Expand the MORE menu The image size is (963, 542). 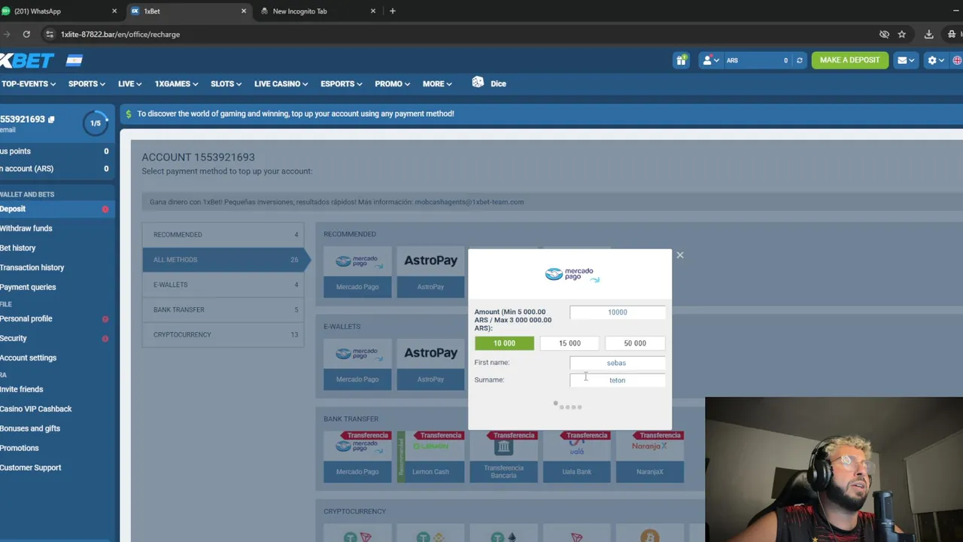point(437,84)
